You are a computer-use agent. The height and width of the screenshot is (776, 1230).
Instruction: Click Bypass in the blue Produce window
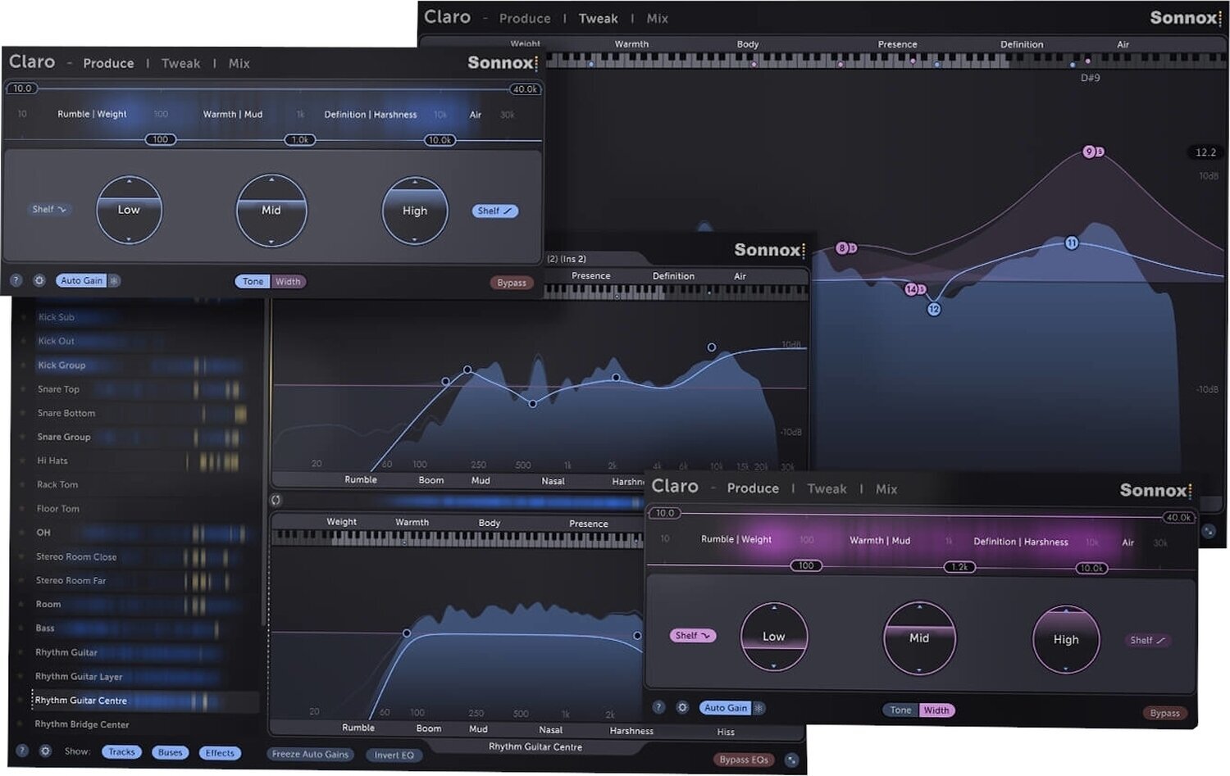tap(512, 283)
